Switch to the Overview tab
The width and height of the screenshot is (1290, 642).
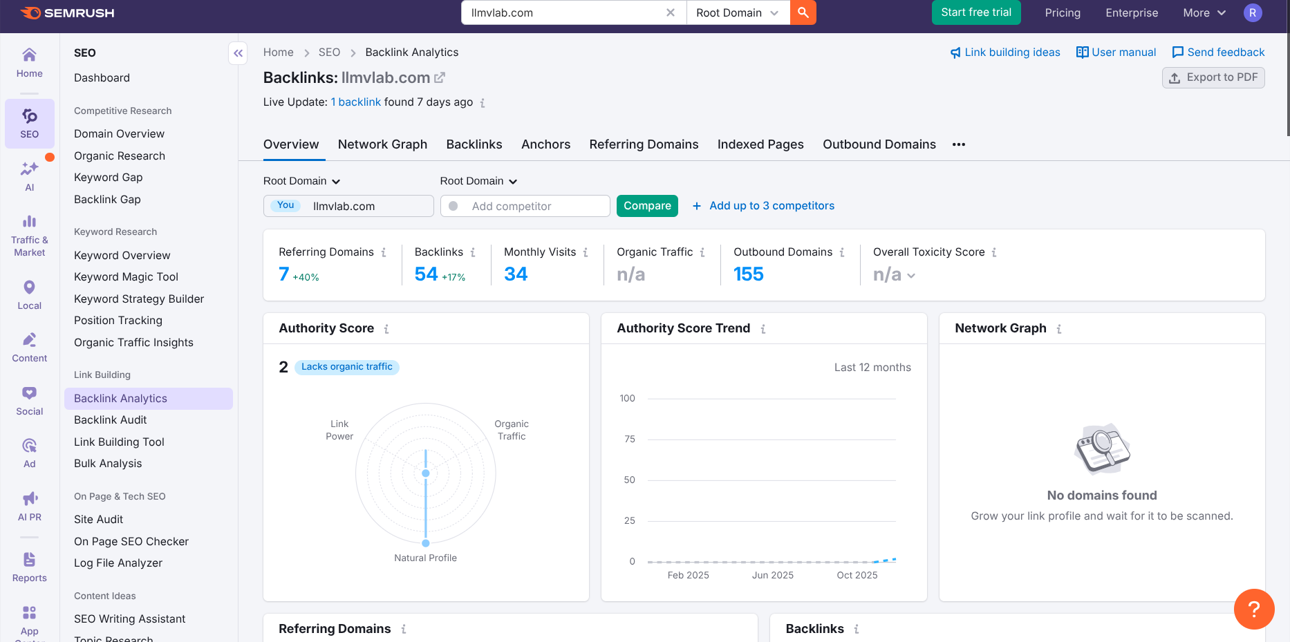coord(291,144)
